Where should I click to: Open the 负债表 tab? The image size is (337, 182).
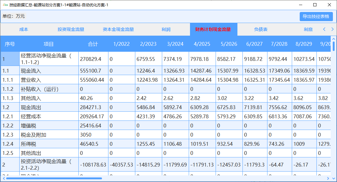click(x=261, y=29)
